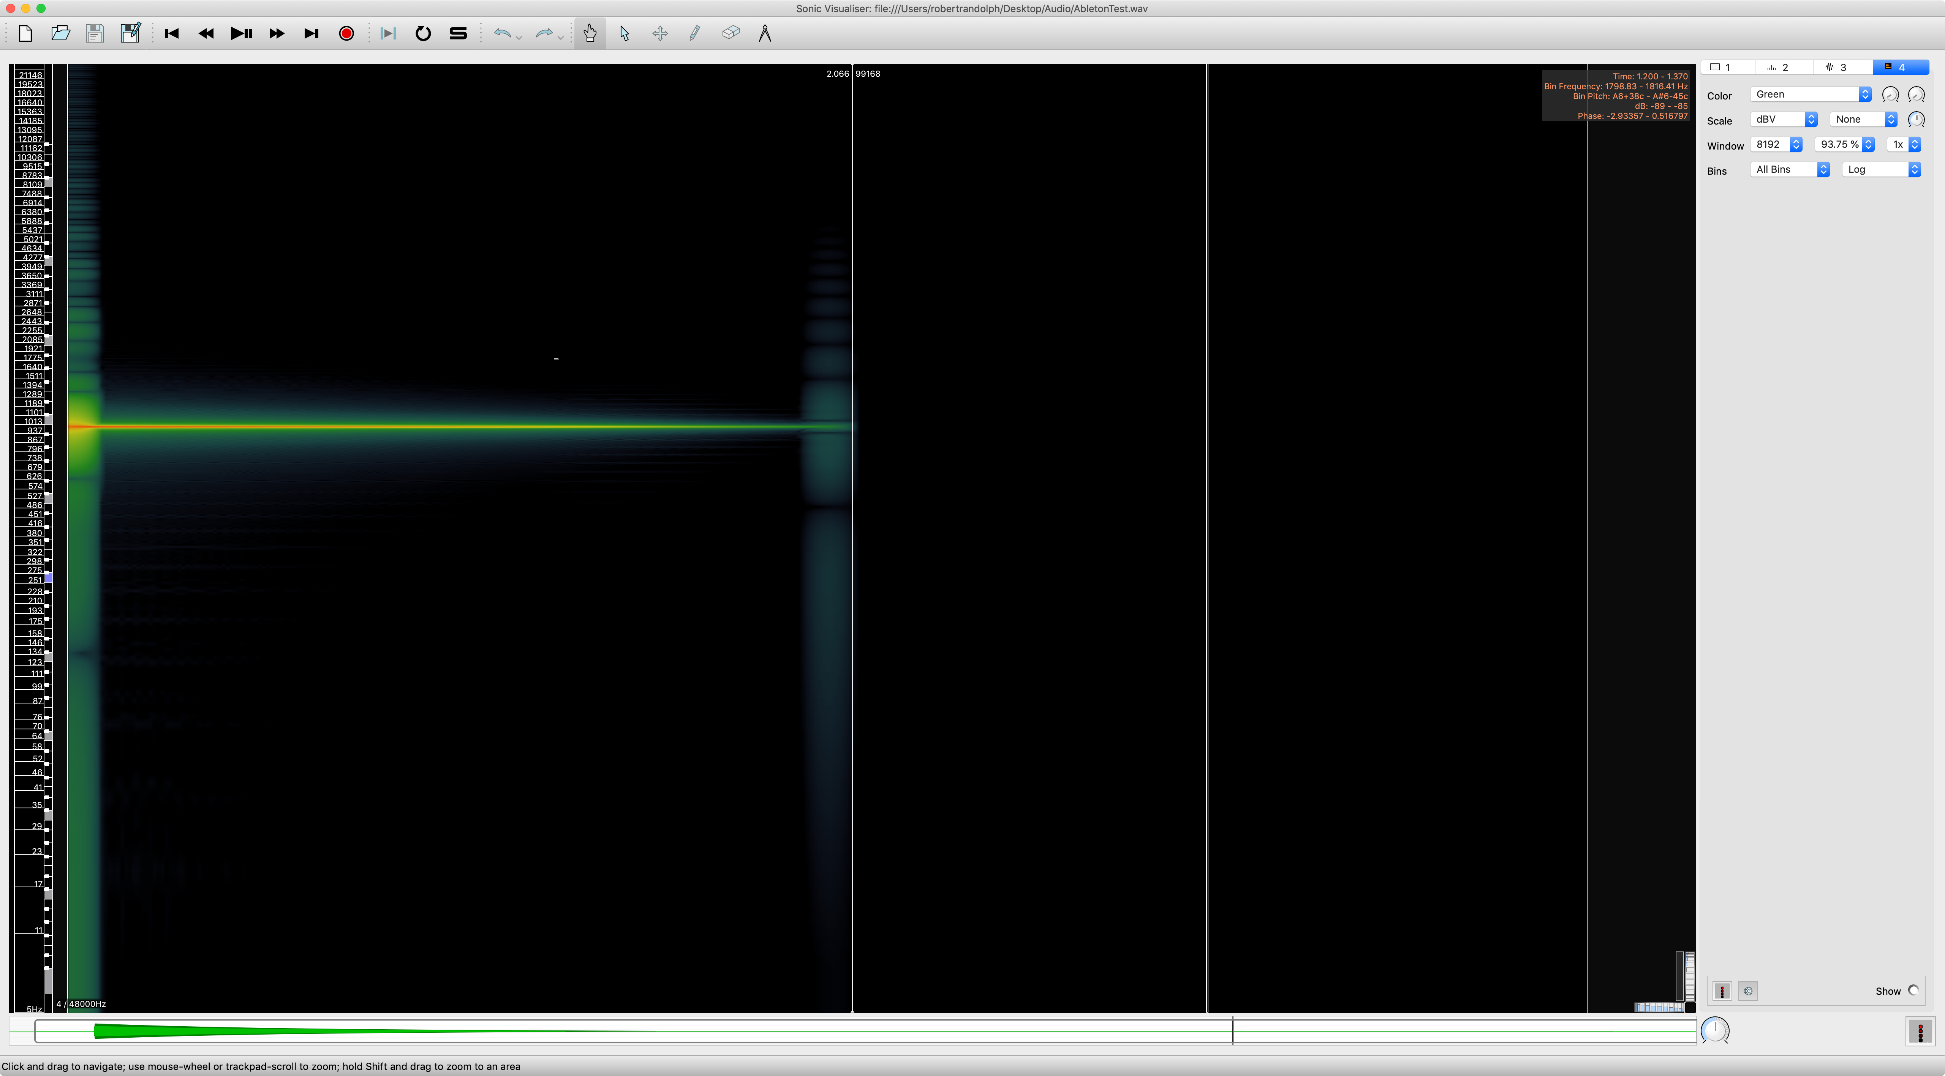Select the Measure tool compass icon
This screenshot has width=1945, height=1076.
pyautogui.click(x=765, y=33)
